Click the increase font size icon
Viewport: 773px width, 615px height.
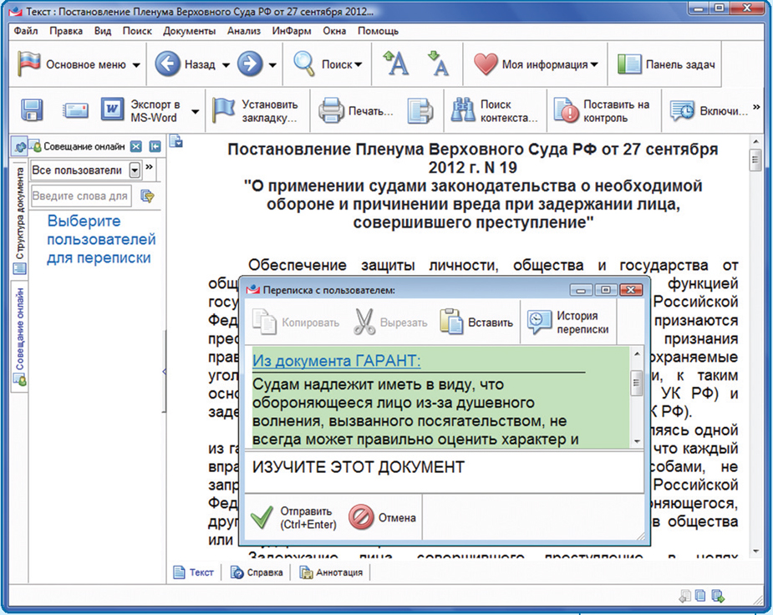point(395,64)
